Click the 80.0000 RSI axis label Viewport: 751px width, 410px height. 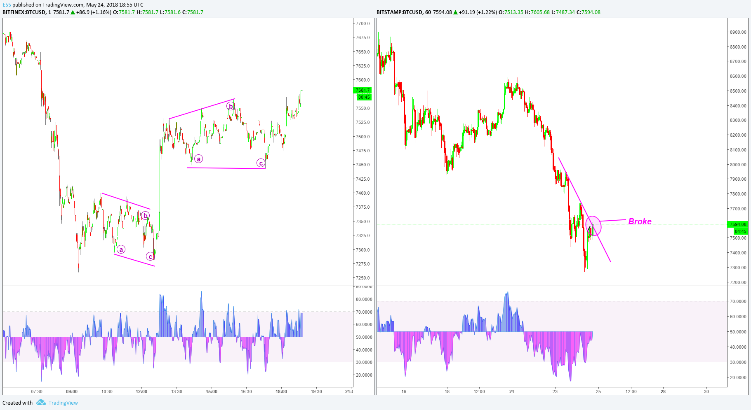tap(364, 299)
